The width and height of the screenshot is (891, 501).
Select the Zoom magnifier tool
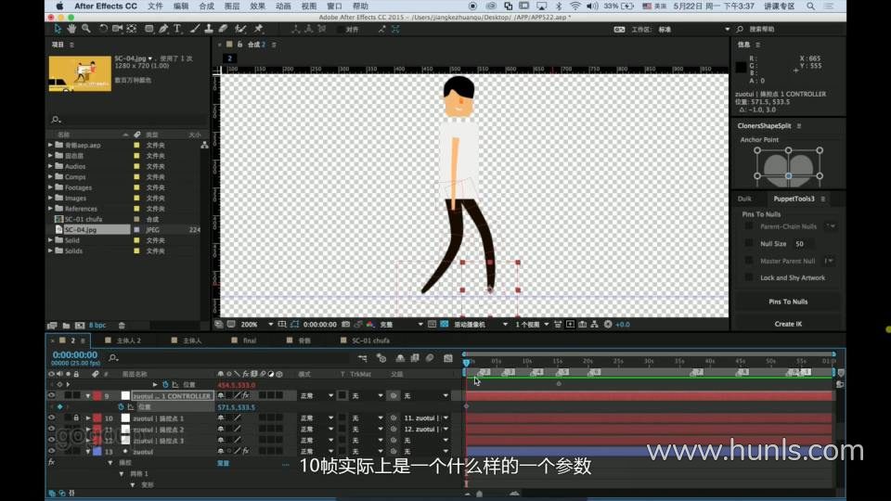[x=86, y=29]
